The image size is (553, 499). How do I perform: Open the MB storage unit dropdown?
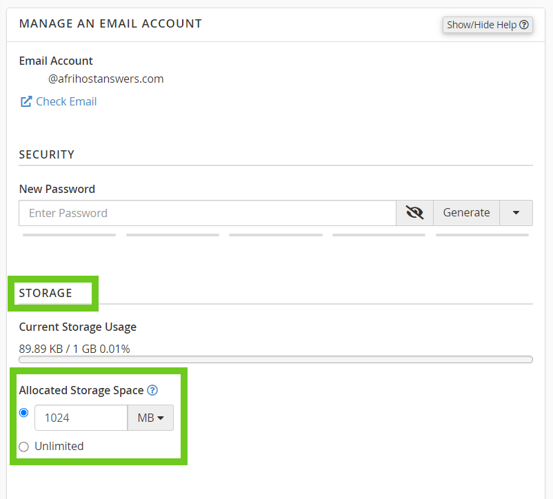150,418
